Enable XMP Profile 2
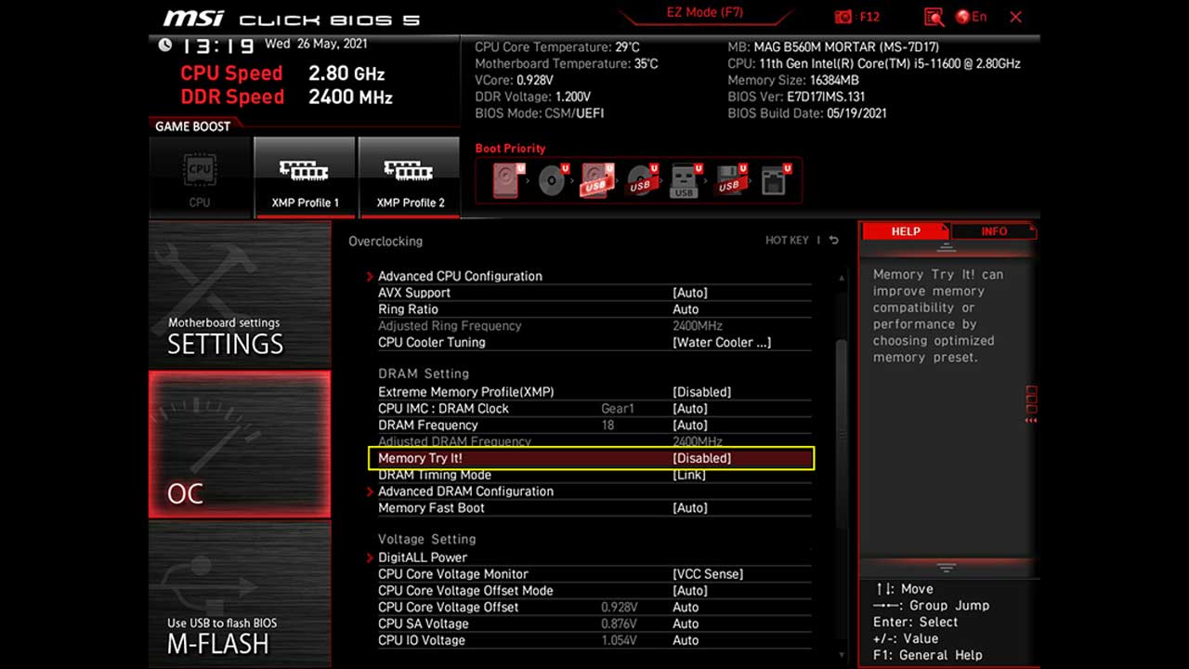The width and height of the screenshot is (1189, 669). click(410, 177)
